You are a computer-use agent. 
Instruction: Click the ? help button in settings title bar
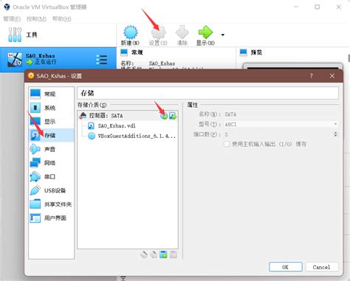pyautogui.click(x=311, y=76)
